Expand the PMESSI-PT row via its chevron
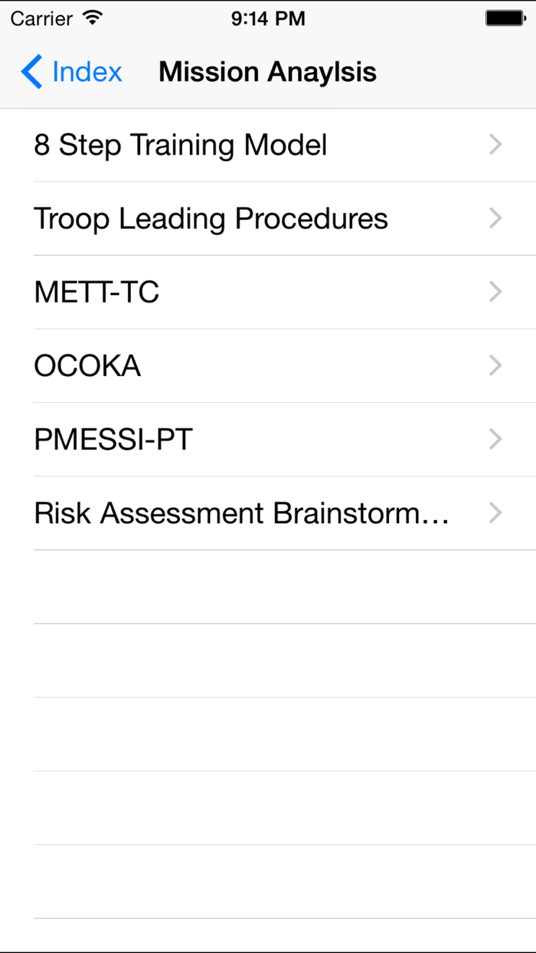 tap(495, 439)
